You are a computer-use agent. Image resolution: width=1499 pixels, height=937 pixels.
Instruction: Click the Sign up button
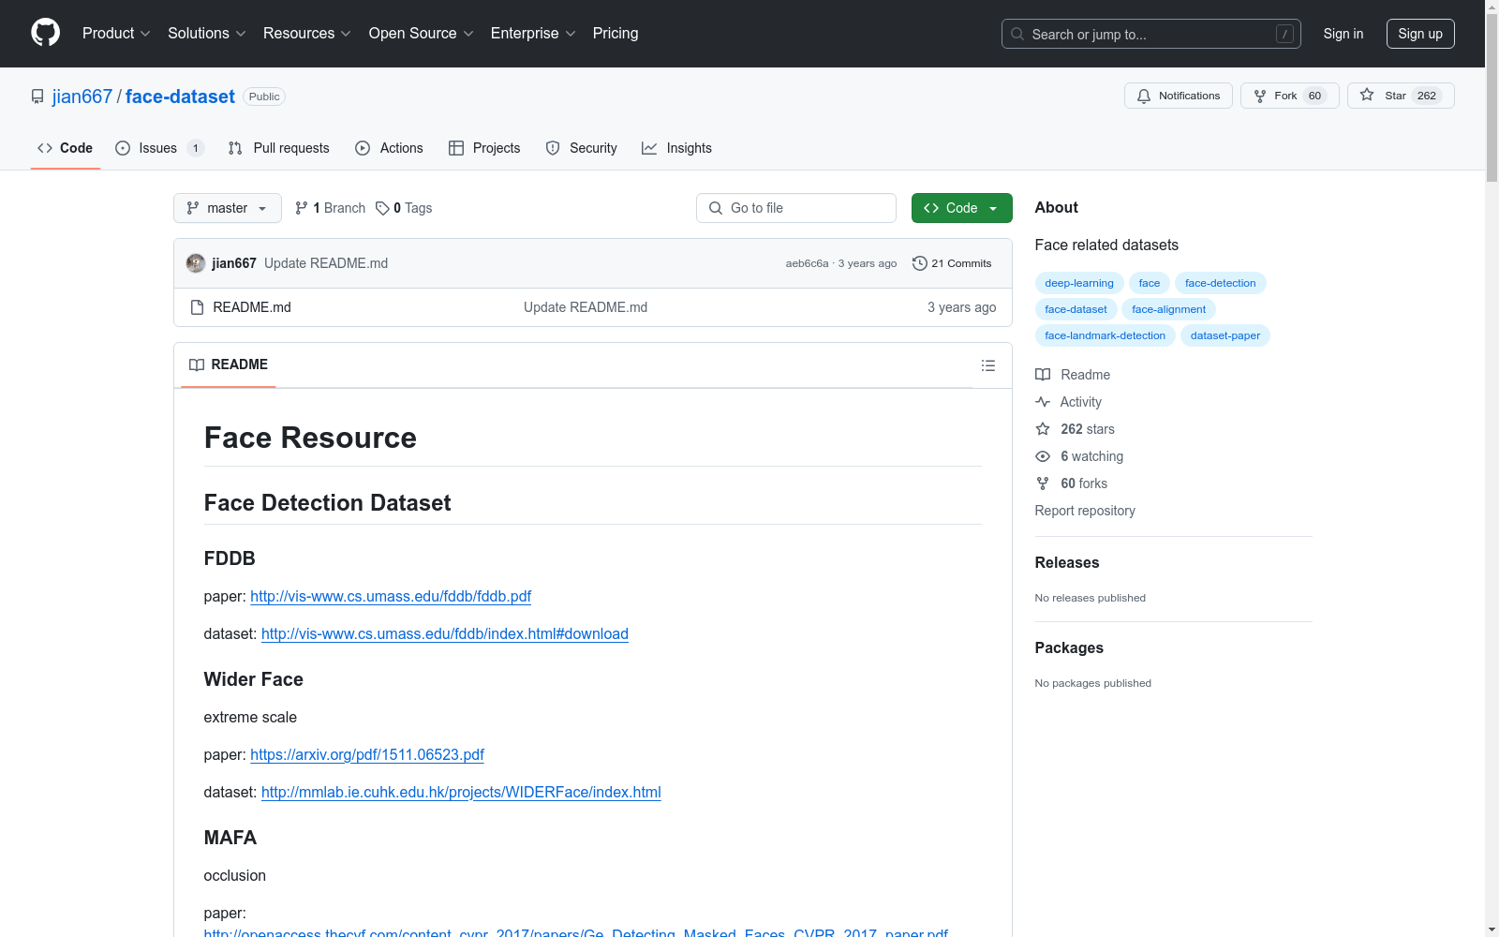click(1420, 34)
